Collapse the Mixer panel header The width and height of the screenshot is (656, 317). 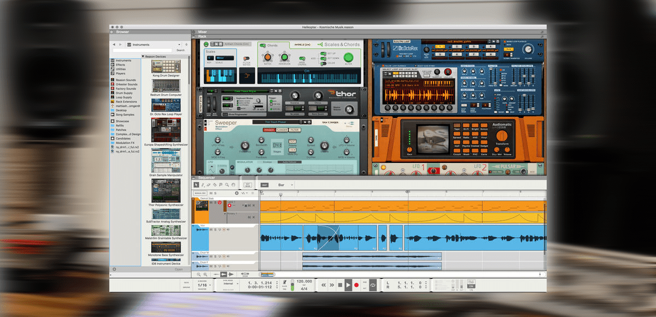pyautogui.click(x=194, y=32)
